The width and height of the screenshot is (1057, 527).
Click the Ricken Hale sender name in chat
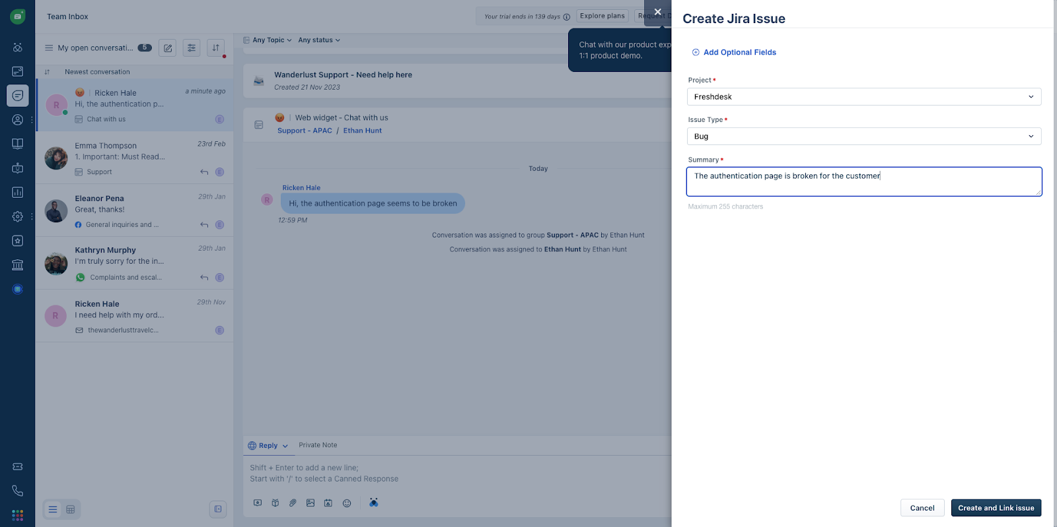coord(301,188)
